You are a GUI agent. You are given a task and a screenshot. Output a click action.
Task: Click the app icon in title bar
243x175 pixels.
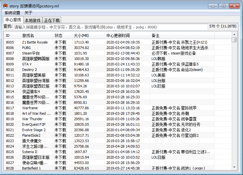tap(6, 6)
